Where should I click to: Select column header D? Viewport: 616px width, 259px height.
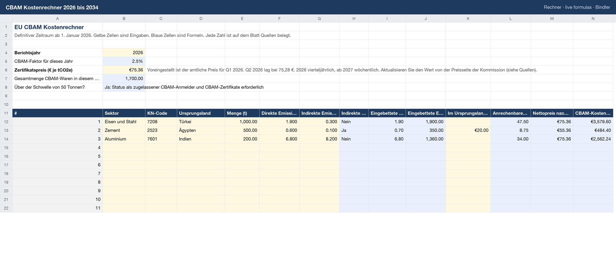(x=201, y=18)
